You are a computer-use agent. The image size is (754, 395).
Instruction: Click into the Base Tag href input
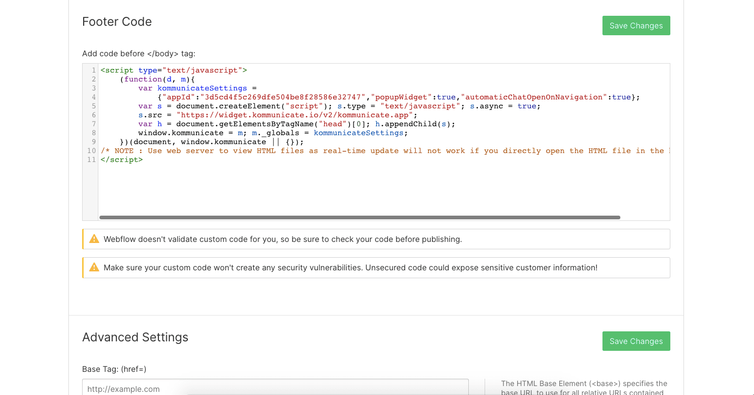point(275,388)
